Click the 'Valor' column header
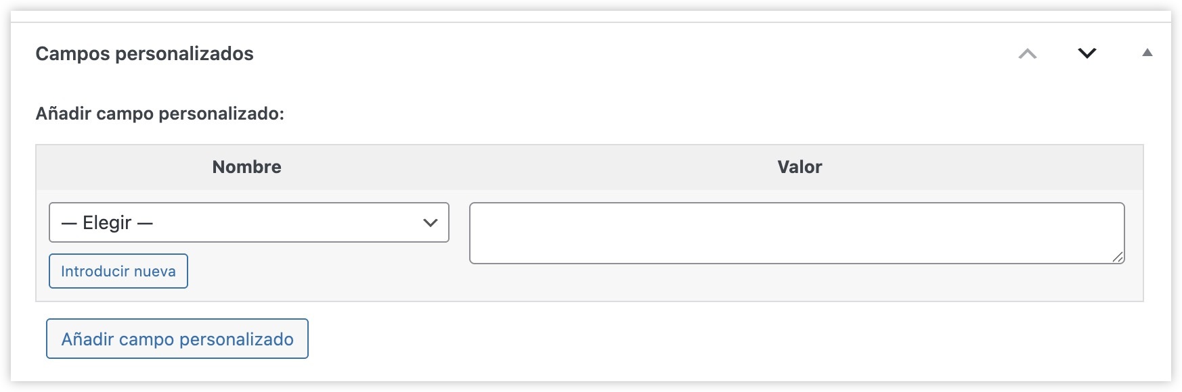This screenshot has width=1182, height=392. [800, 167]
